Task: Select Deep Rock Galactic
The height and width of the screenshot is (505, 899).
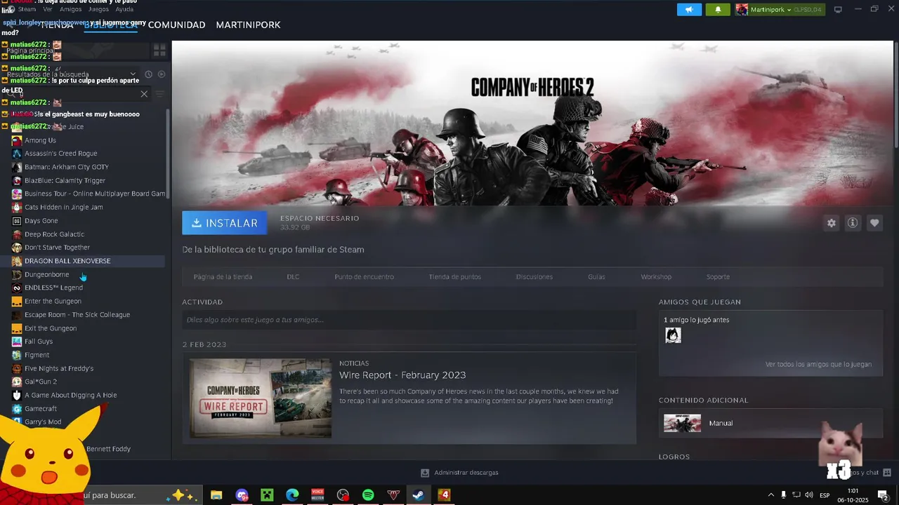Action: click(54, 234)
